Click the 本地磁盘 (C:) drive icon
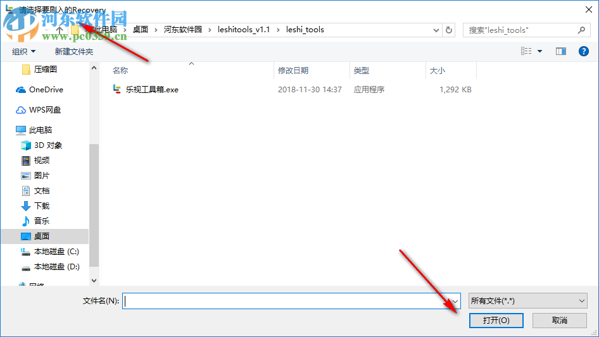This screenshot has width=599, height=337. point(25,252)
